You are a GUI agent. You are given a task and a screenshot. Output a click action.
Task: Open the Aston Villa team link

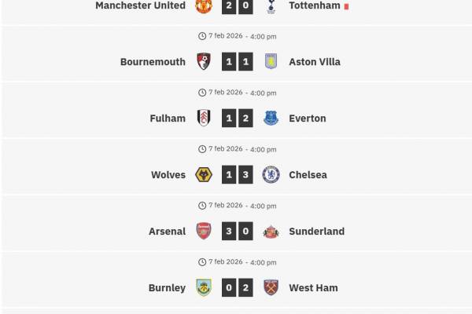pyautogui.click(x=315, y=62)
